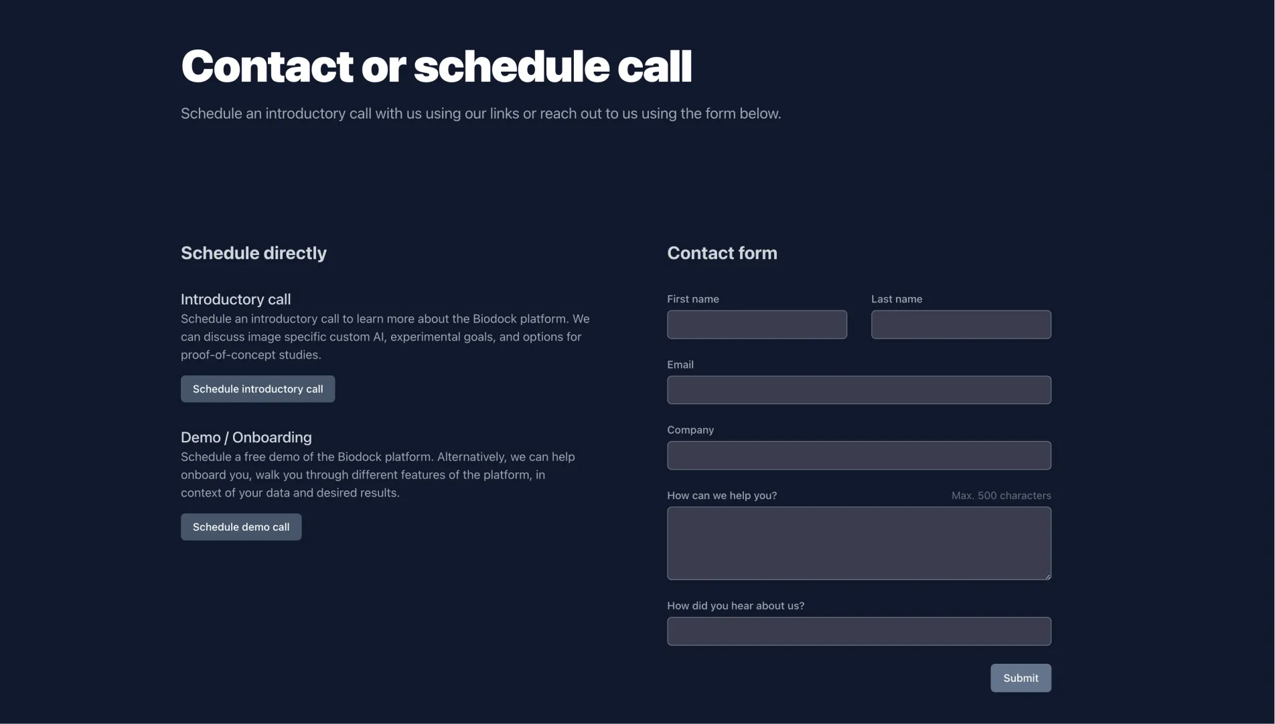Click the 'Max. 500 characters' hint text
The width and height of the screenshot is (1275, 724).
(x=1000, y=495)
